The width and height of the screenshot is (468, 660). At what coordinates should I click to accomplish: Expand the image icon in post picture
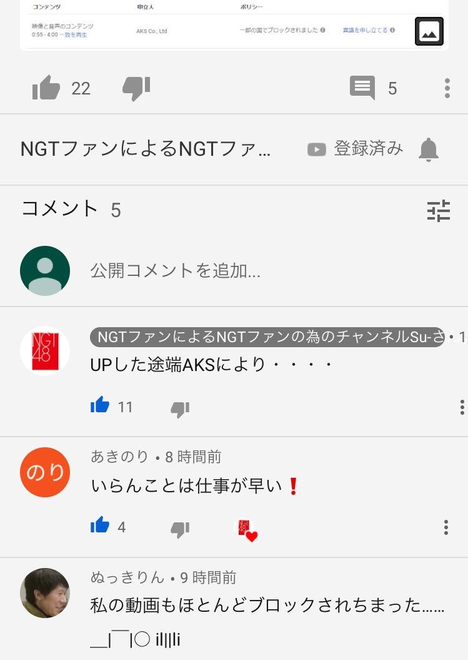click(x=429, y=31)
